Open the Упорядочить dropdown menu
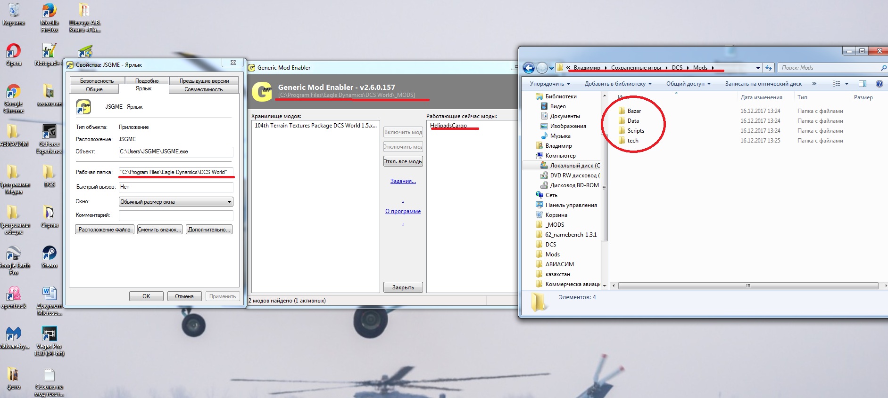 (550, 84)
